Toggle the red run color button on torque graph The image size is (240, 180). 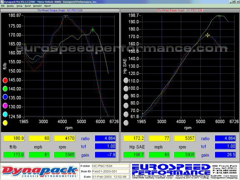pyautogui.click(x=5, y=80)
